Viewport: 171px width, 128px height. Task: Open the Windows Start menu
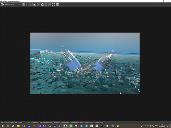tap(2, 126)
